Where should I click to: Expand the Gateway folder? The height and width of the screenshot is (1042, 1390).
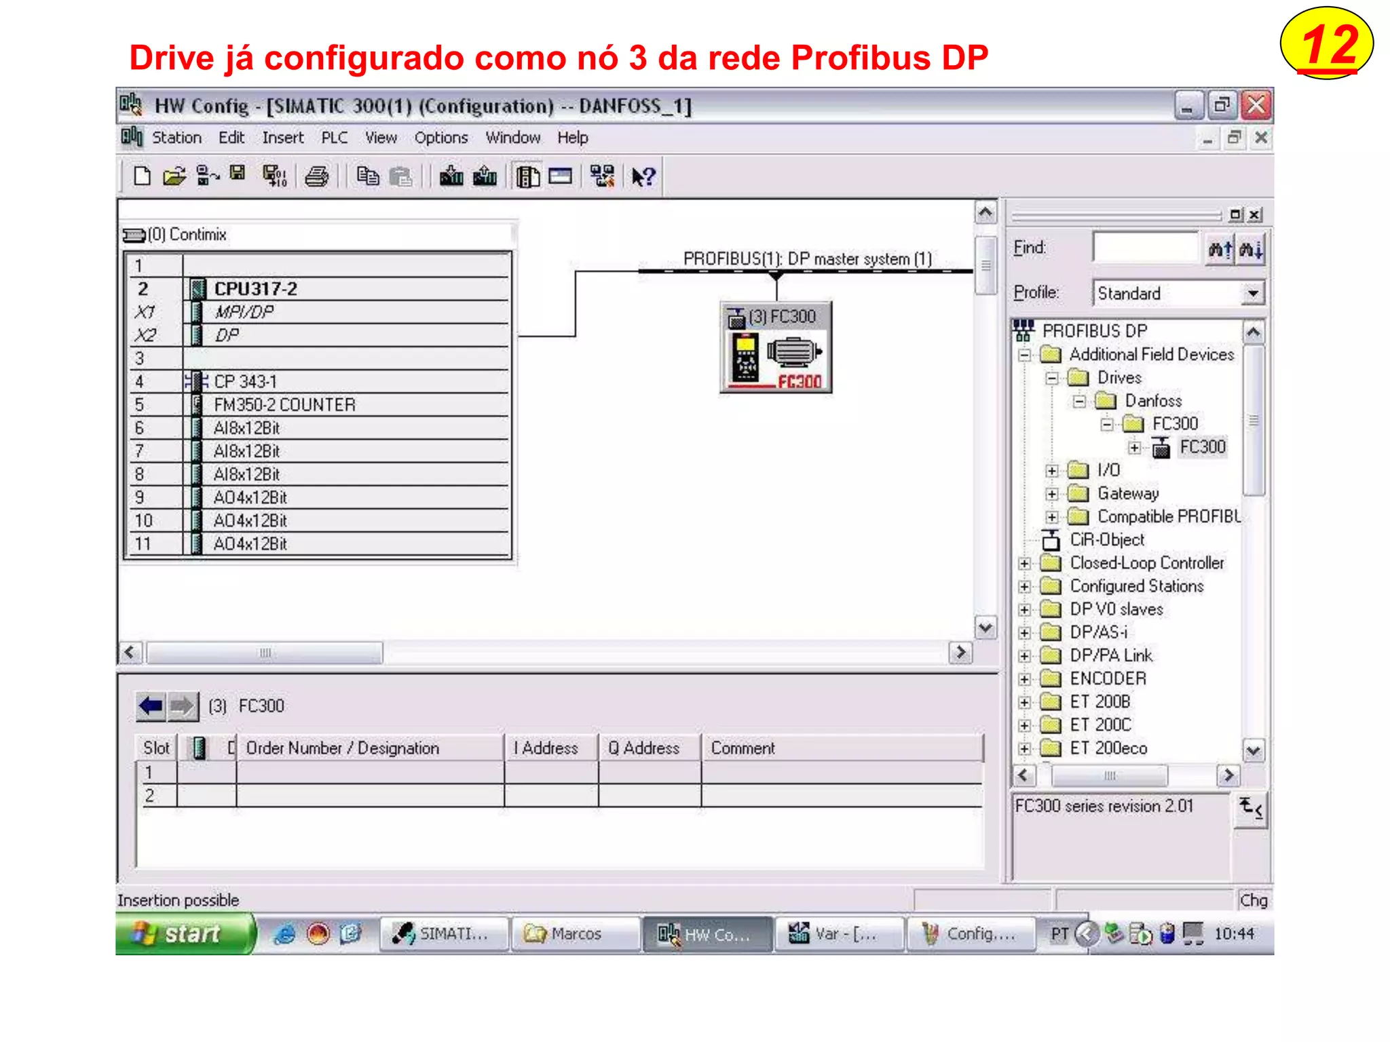coord(1052,494)
